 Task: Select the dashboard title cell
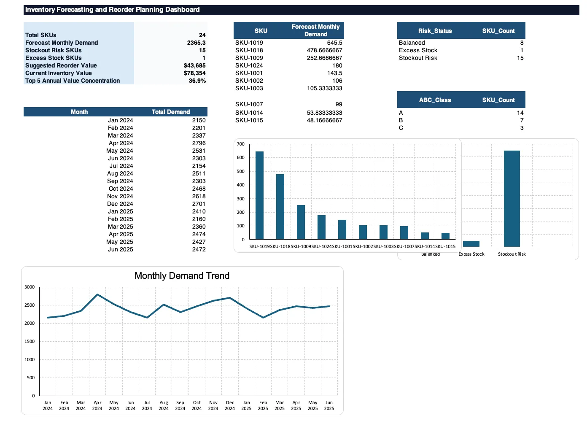tap(301, 10)
